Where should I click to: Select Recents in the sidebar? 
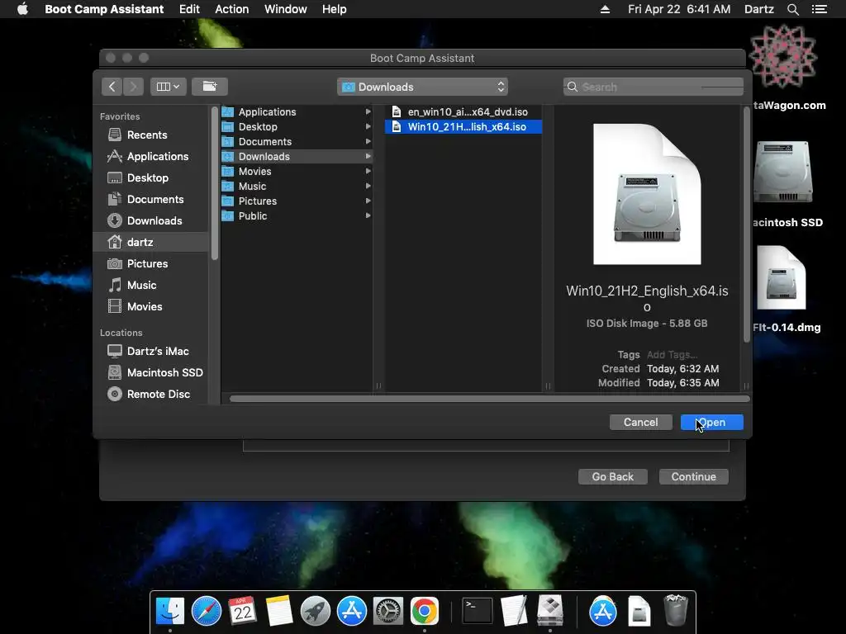150,135
